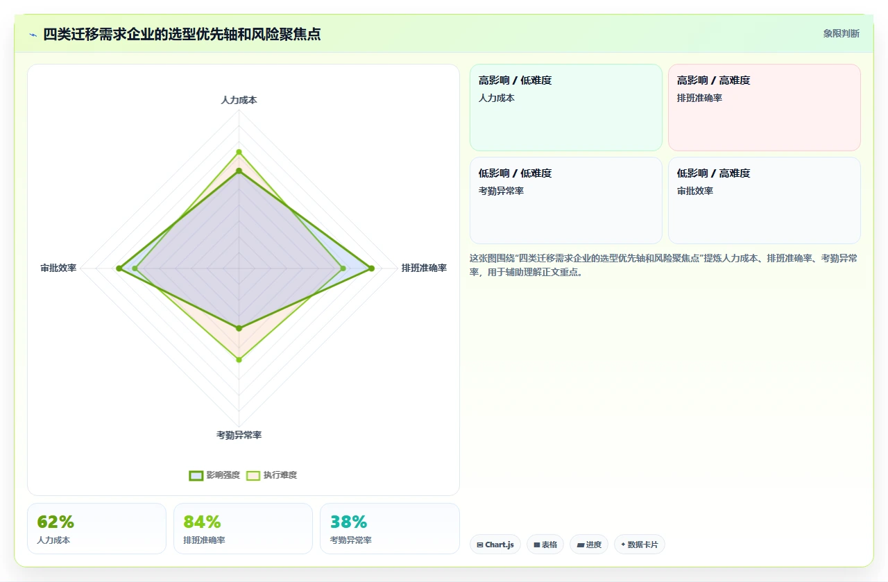Click the 排班准确率 radar axis label
The height and width of the screenshot is (582, 888).
424,268
